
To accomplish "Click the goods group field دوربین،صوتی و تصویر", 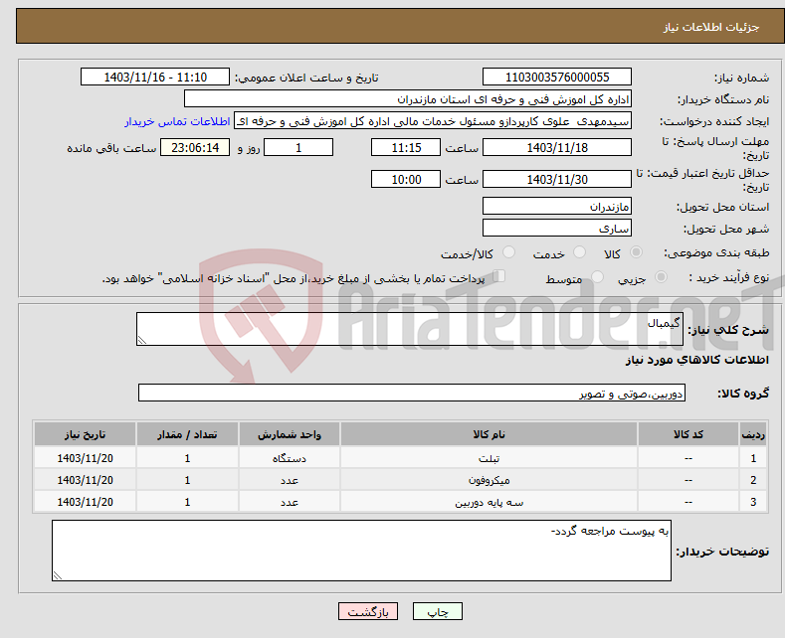I will click(x=412, y=393).
